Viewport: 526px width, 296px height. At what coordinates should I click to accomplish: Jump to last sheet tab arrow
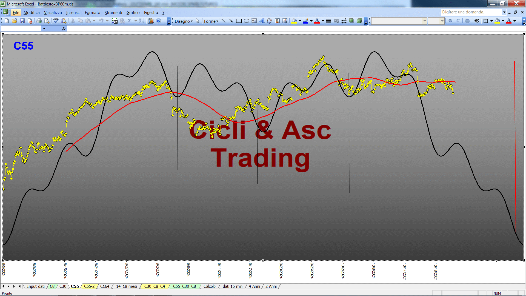(x=19, y=286)
